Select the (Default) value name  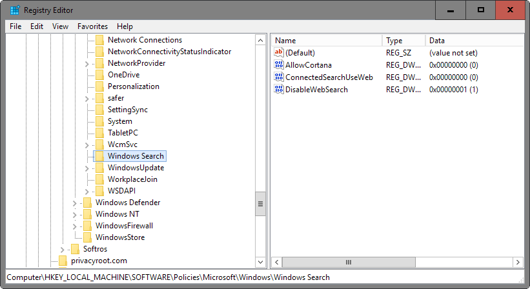[x=300, y=53]
